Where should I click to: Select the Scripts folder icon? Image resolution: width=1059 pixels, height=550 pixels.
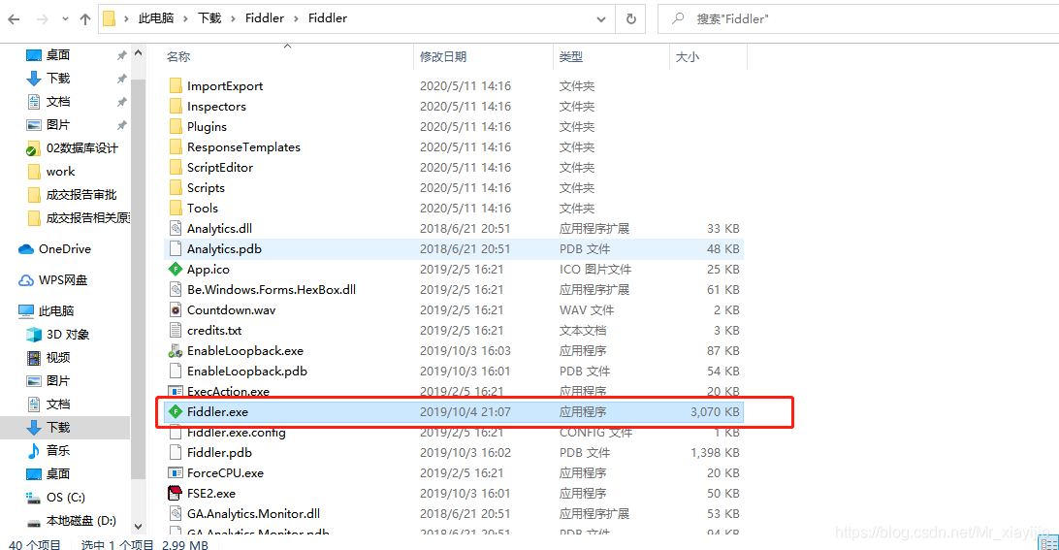click(x=176, y=187)
